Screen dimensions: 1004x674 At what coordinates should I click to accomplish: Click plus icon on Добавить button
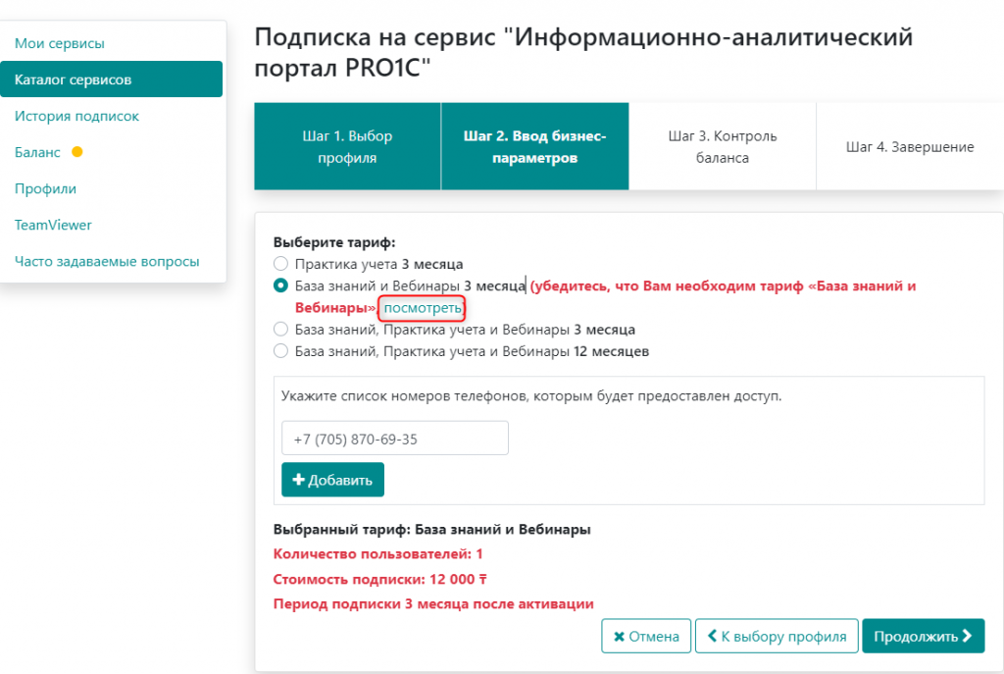(x=298, y=479)
